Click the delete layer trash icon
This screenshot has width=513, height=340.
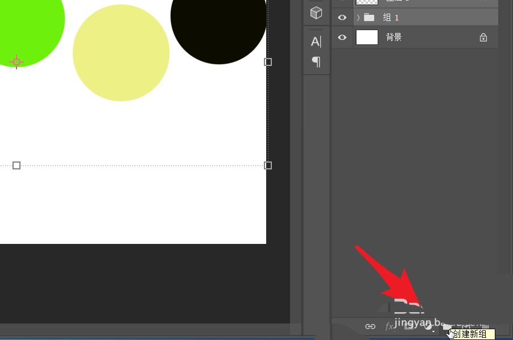[x=486, y=326]
